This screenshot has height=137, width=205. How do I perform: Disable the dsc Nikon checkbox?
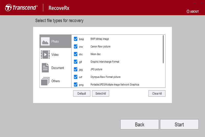(76, 54)
